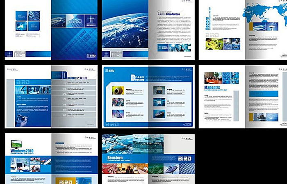Select the keyboard photo strip on blue cover

(x=74, y=21)
